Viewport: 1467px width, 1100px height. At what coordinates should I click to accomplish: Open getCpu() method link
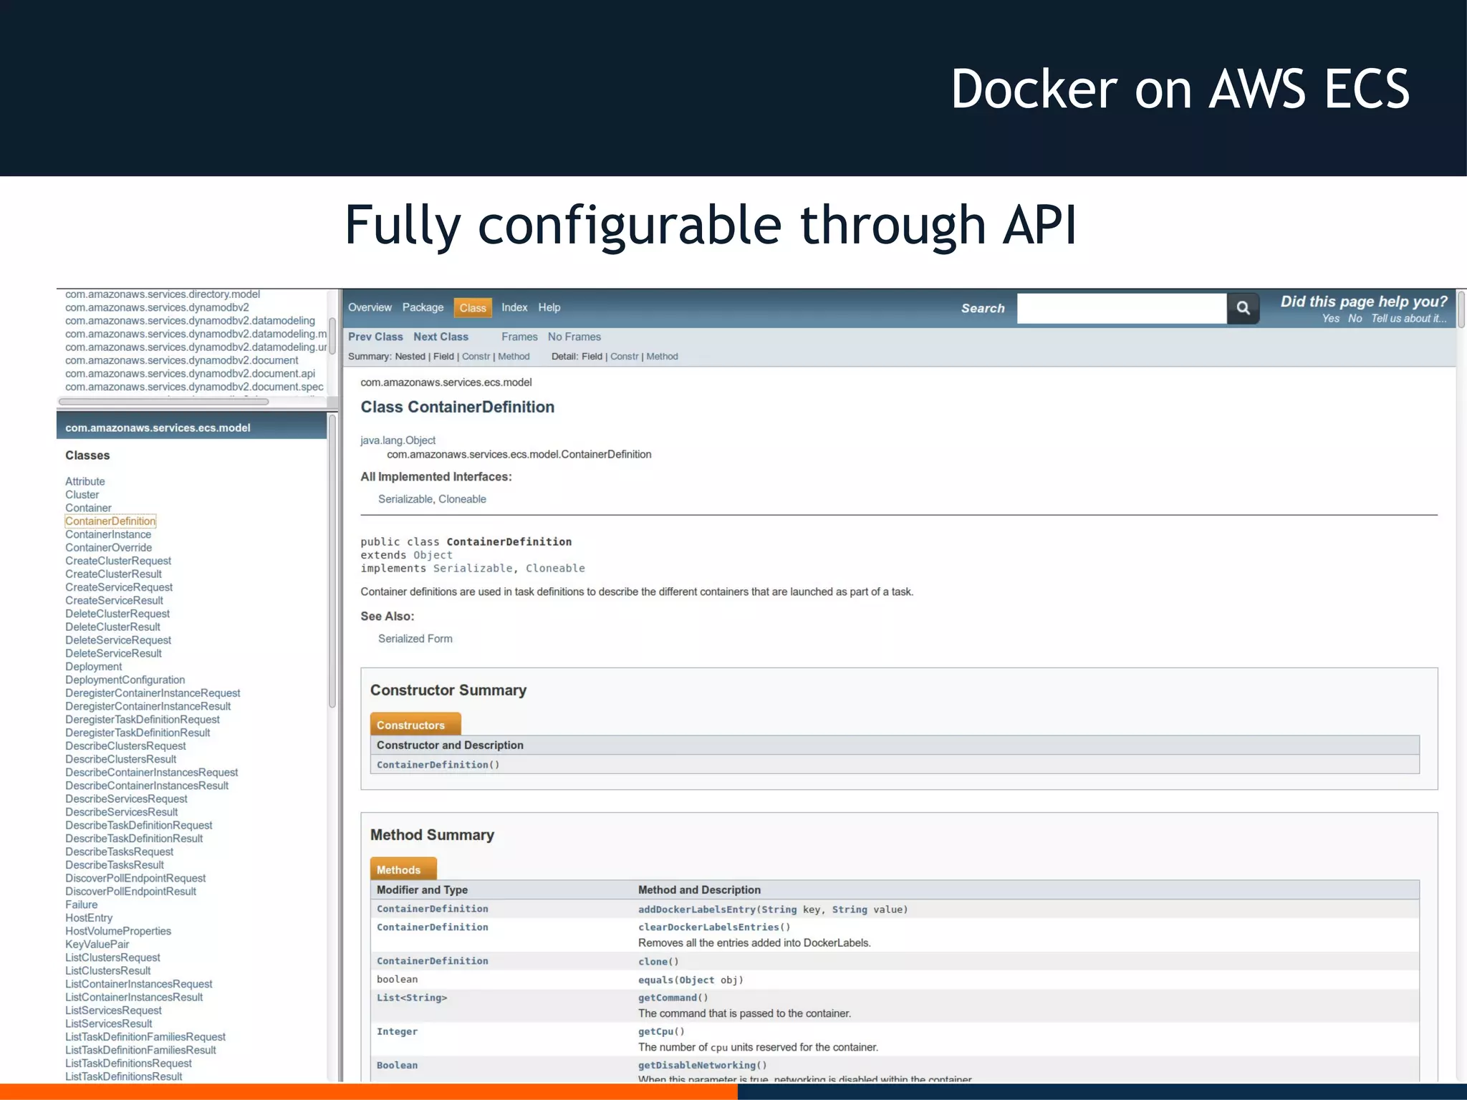point(661,1032)
